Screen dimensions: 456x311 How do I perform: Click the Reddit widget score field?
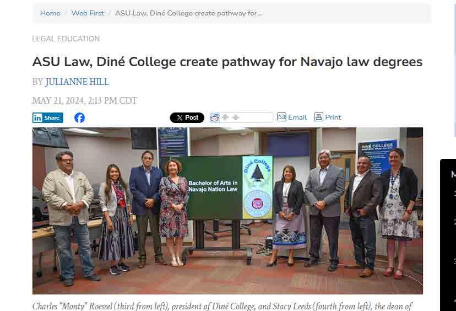tap(257, 117)
